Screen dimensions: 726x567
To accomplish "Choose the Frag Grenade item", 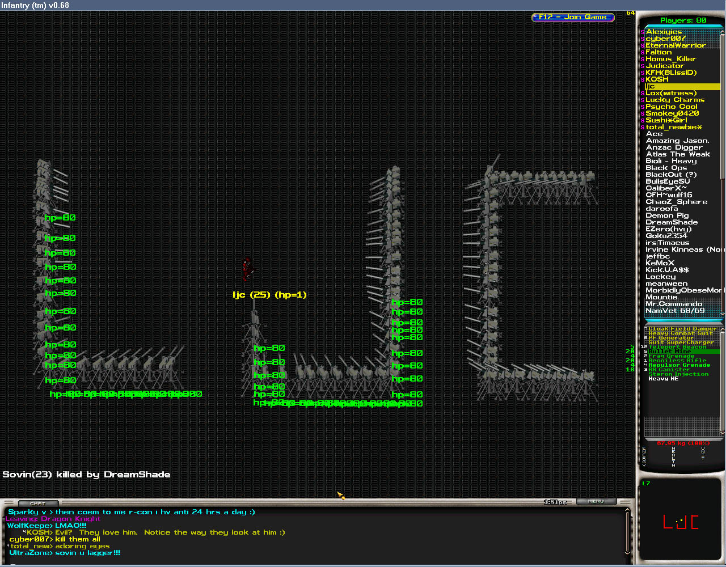I will pos(671,356).
